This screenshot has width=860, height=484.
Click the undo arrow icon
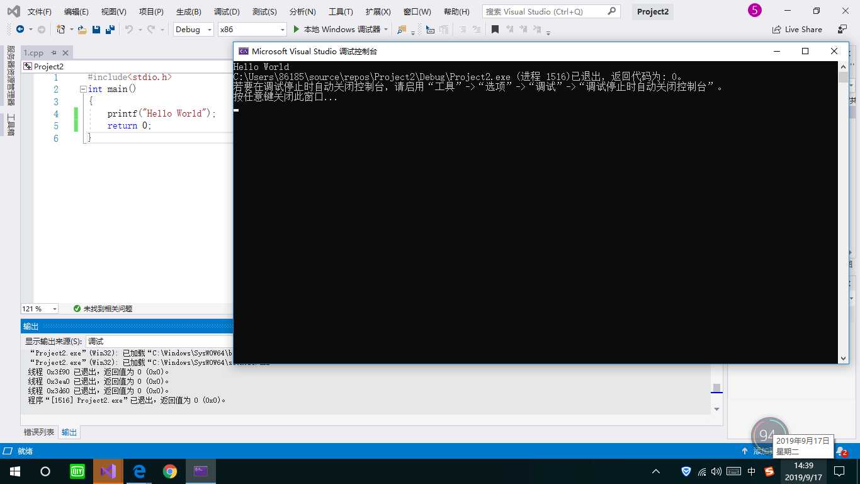(x=128, y=30)
